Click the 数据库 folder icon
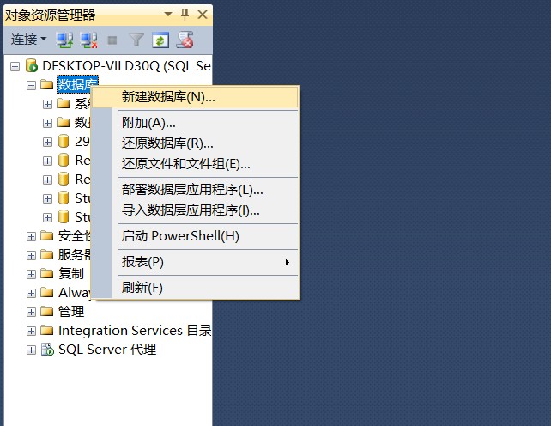This screenshot has width=551, height=426. pos(46,84)
